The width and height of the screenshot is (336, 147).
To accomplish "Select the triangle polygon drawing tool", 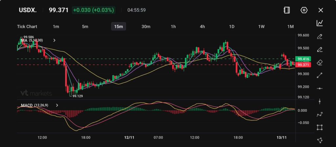I will 320,140.
